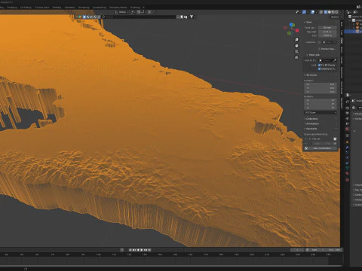
Task: Select wireframe viewport shading
Action: [326, 12]
